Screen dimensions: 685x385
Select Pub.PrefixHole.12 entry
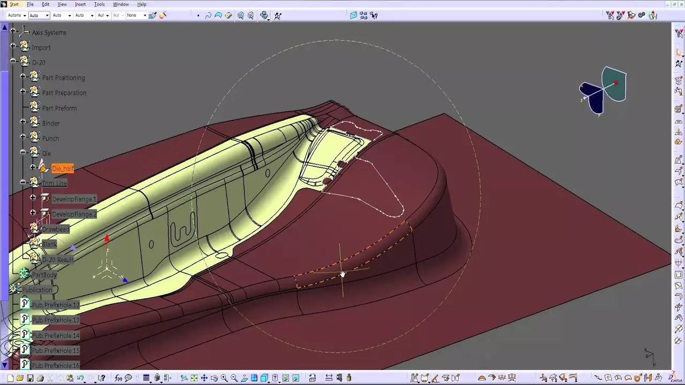coord(56,305)
